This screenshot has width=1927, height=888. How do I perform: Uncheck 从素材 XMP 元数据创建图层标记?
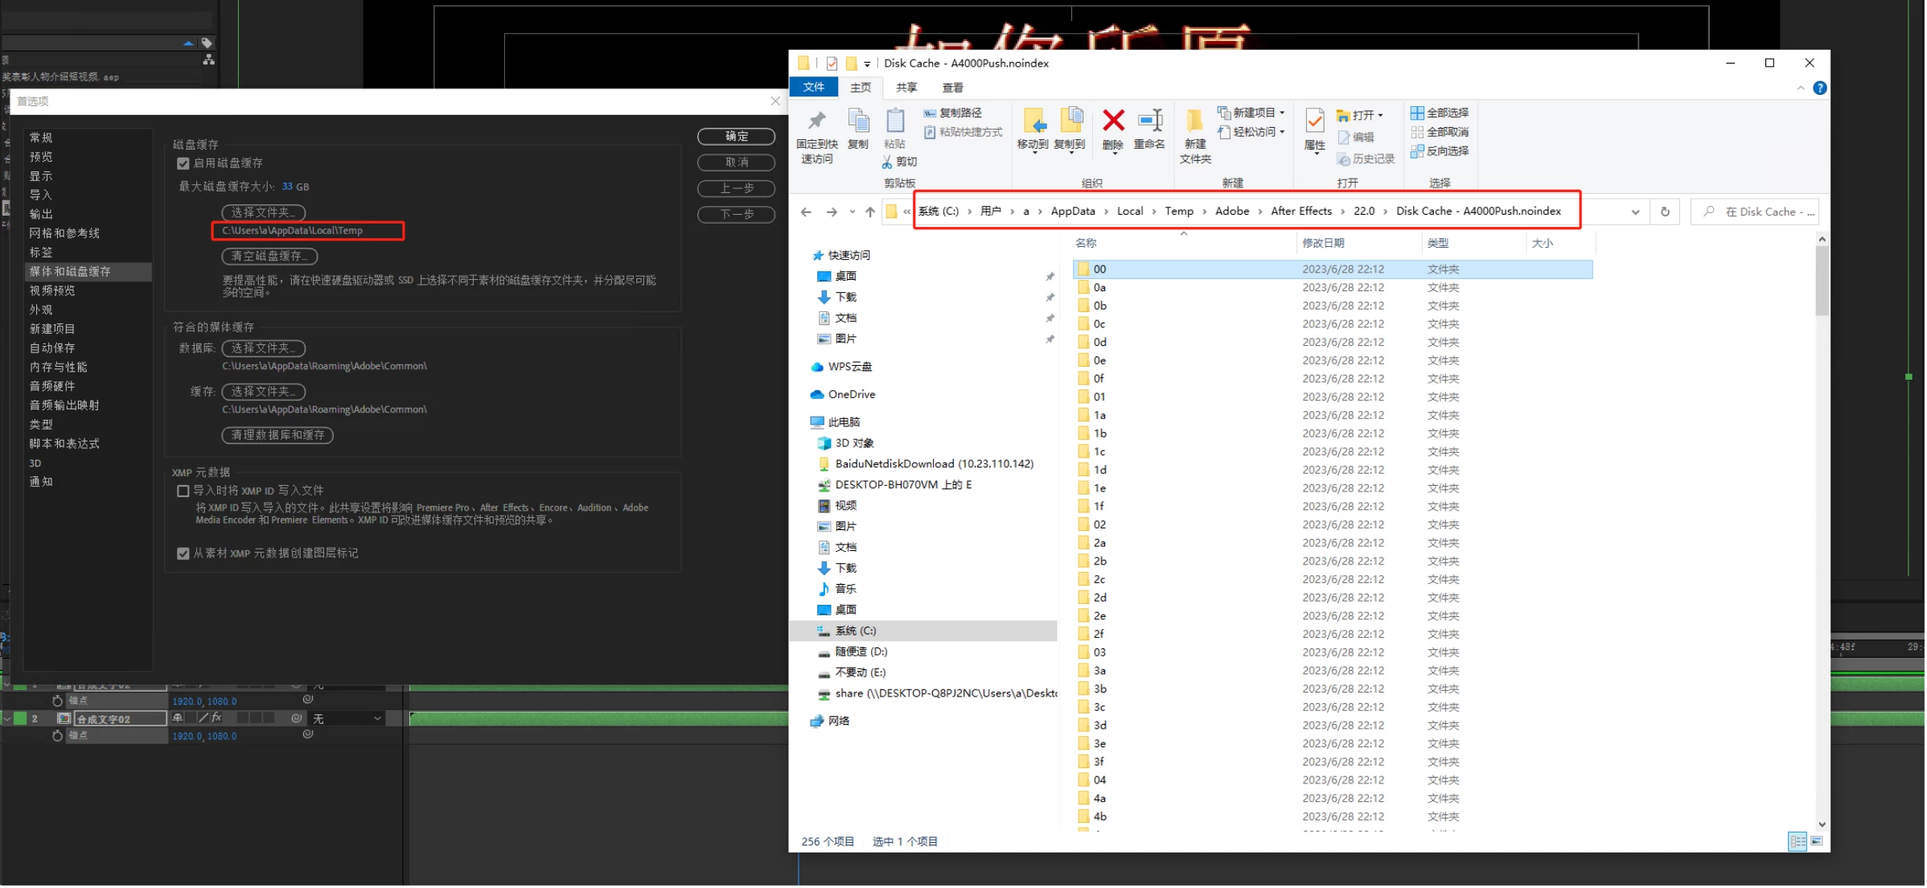[x=183, y=553]
